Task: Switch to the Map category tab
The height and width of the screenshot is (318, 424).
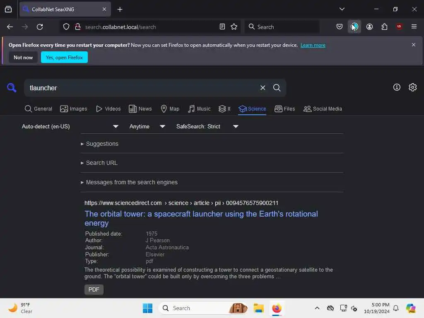Action: 170,109
